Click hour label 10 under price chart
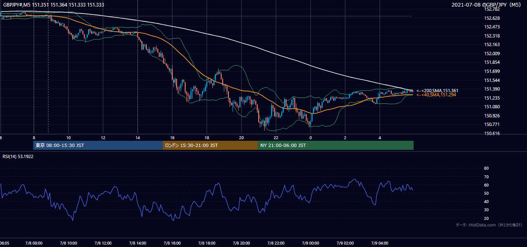The width and height of the screenshot is (527, 247). pos(68,138)
